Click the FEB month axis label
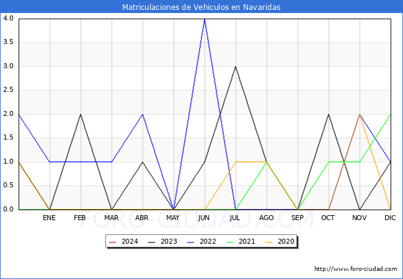The height and width of the screenshot is (279, 403). 80,218
